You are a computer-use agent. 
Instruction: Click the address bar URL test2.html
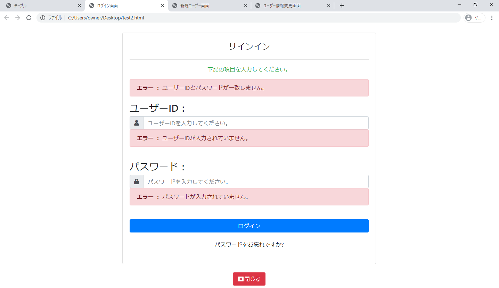click(106, 18)
